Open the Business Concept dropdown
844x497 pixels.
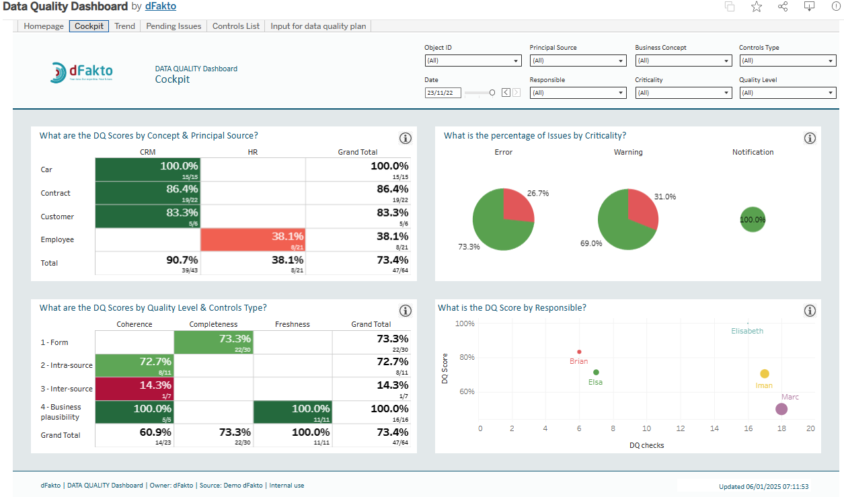click(x=683, y=61)
